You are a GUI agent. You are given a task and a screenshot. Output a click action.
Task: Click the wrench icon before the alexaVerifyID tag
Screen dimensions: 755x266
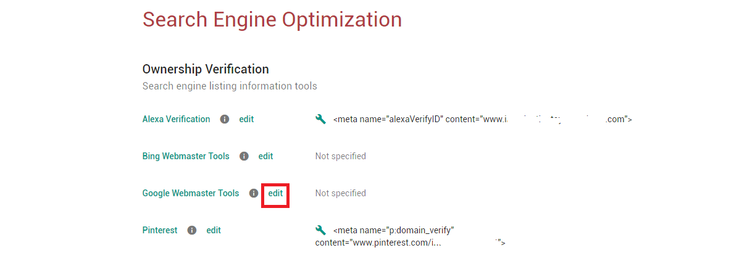coord(320,119)
